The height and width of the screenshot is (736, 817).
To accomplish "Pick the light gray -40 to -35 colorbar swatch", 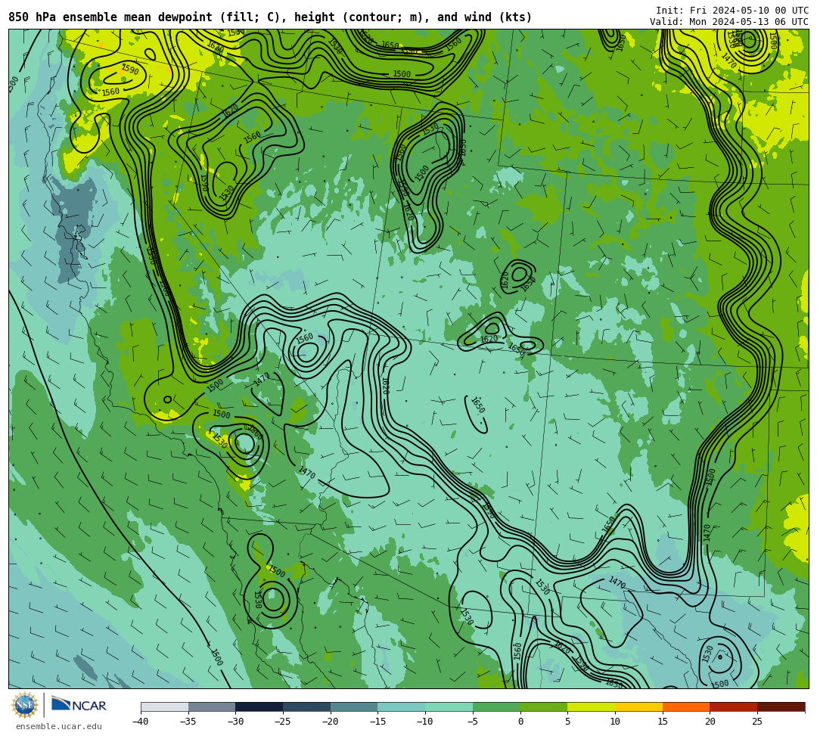I will tap(165, 706).
